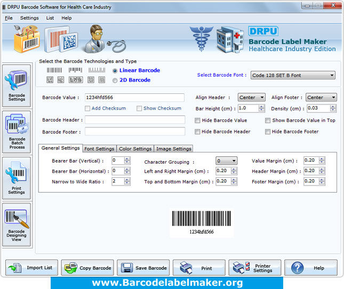
Task: Select fourth 2D barcode sample icon
Action: click(91, 80)
